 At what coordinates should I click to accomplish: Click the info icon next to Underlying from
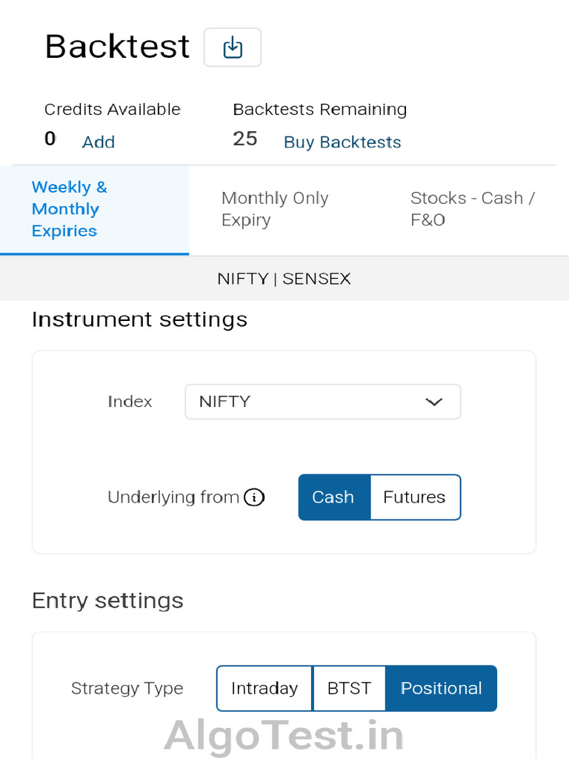click(x=254, y=497)
